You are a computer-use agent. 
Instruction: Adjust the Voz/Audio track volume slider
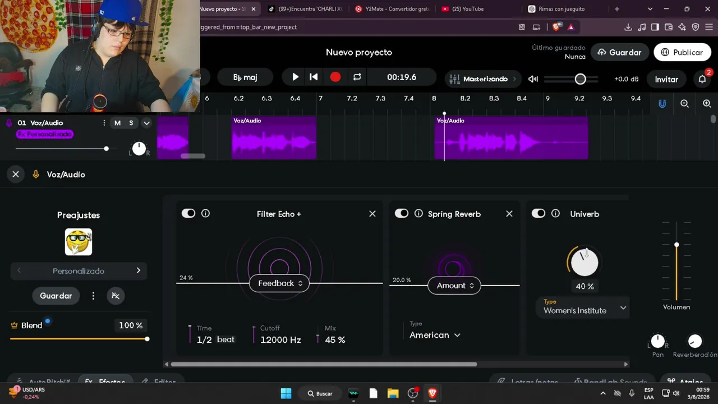tap(106, 149)
